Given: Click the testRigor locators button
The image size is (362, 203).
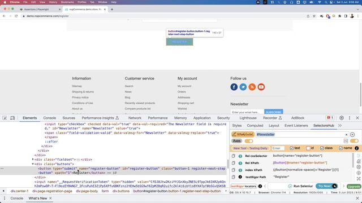Looking at the screenshot, I should [x=244, y=186].
